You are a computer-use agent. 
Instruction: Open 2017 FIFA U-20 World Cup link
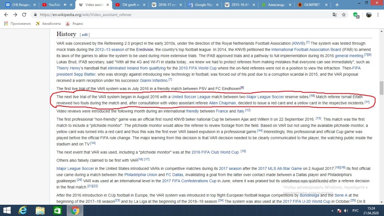(306, 201)
